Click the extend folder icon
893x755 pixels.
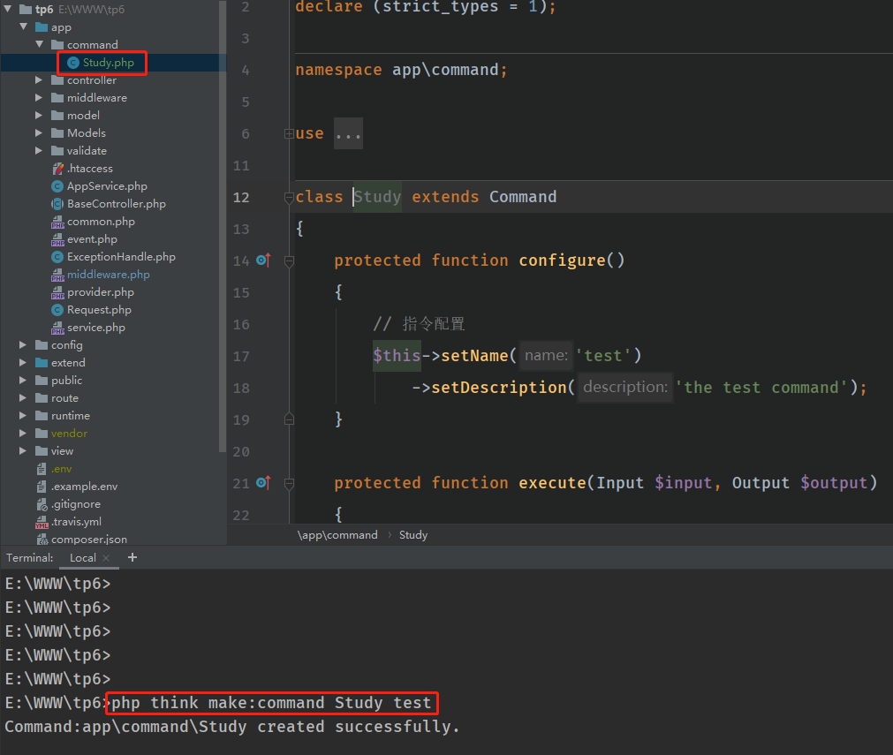42,363
